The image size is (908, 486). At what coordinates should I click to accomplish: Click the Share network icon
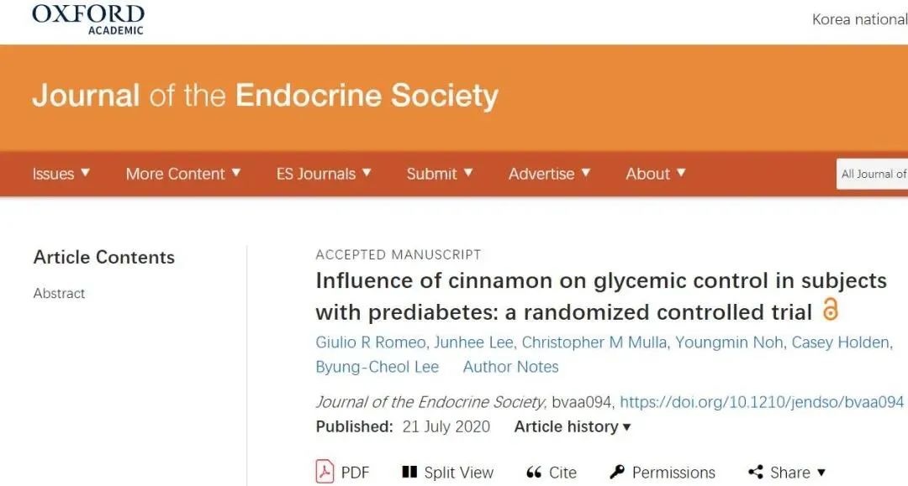[x=756, y=472]
